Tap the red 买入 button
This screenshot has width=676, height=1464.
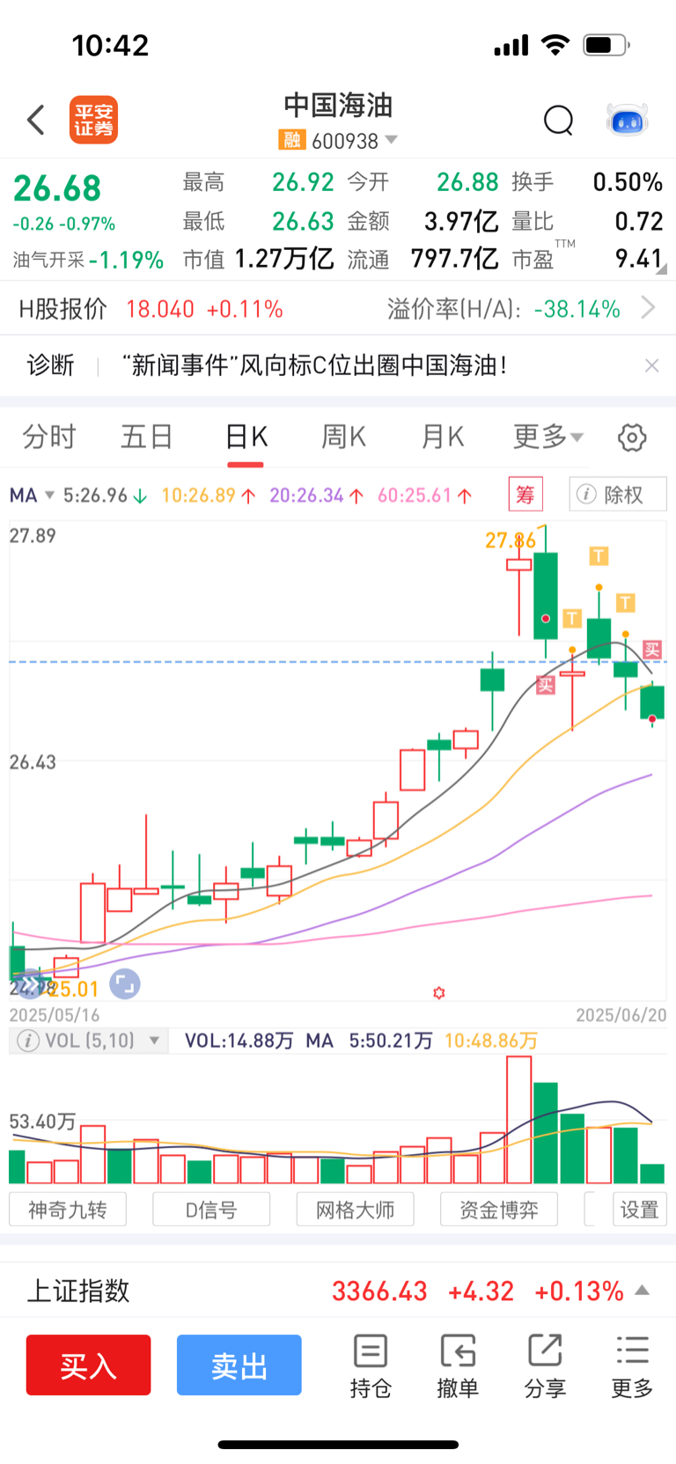tap(88, 1365)
